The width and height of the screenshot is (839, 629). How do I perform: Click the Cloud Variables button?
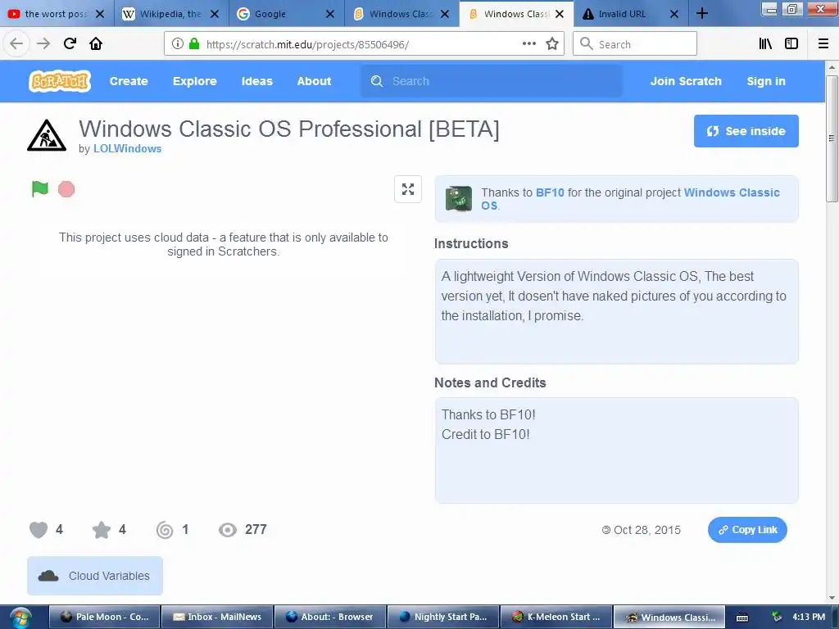point(95,576)
